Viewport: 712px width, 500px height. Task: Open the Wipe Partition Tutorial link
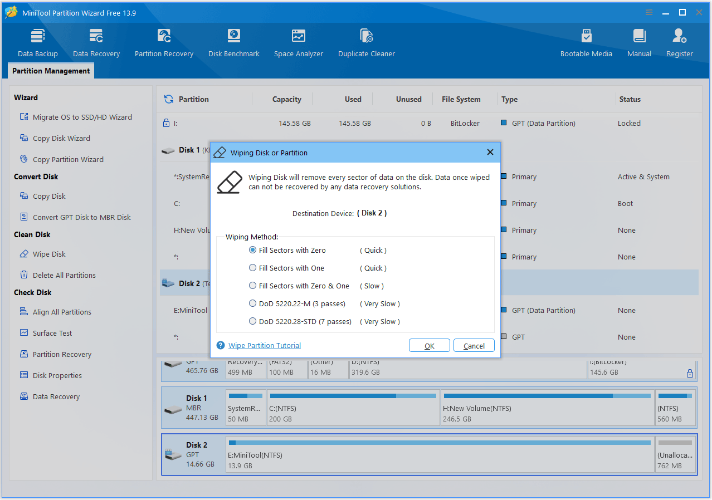[265, 345]
